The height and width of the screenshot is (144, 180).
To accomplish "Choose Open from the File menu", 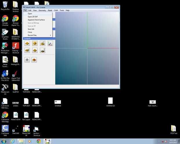I will [x=38, y=14].
